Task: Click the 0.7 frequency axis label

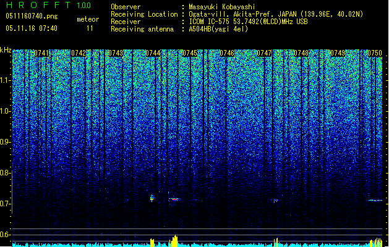Action: click(6, 204)
